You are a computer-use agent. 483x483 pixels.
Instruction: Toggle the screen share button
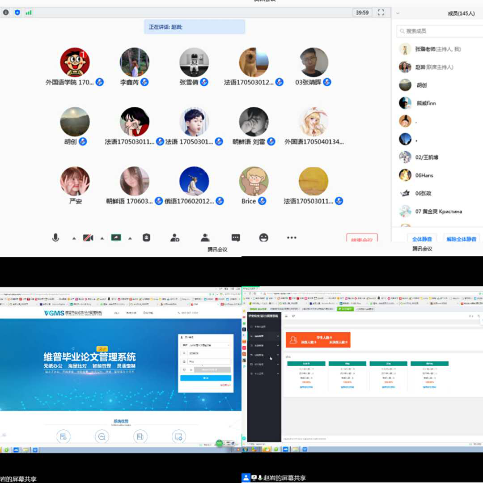tap(116, 238)
